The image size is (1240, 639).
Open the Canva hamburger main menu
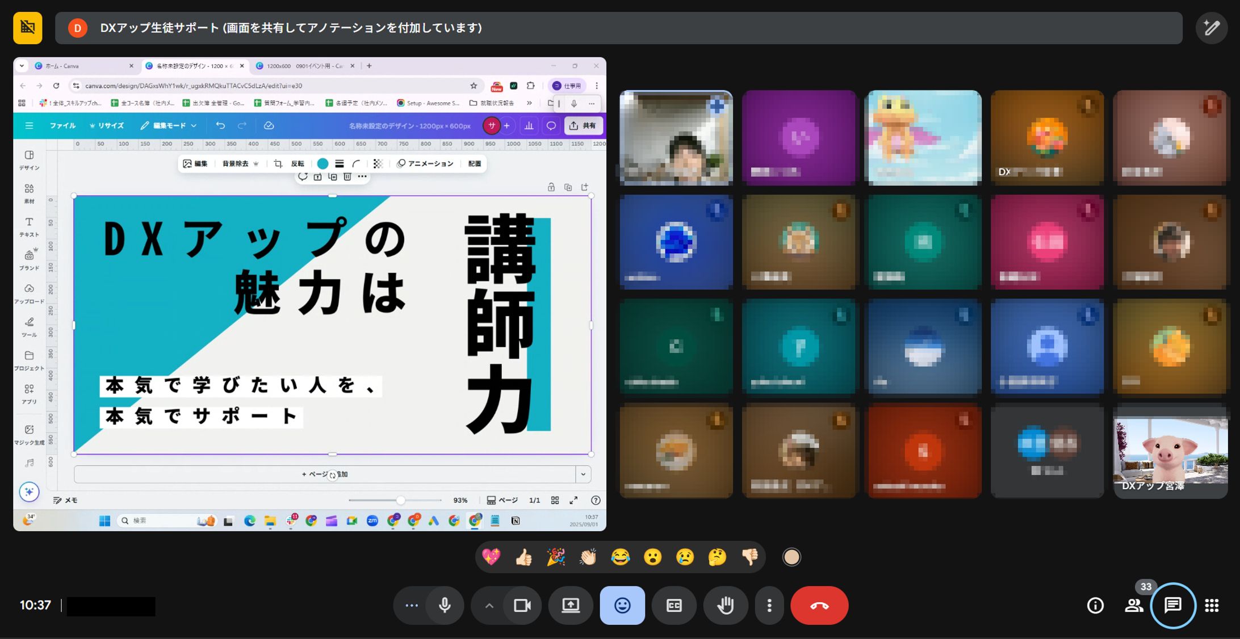[x=29, y=125]
